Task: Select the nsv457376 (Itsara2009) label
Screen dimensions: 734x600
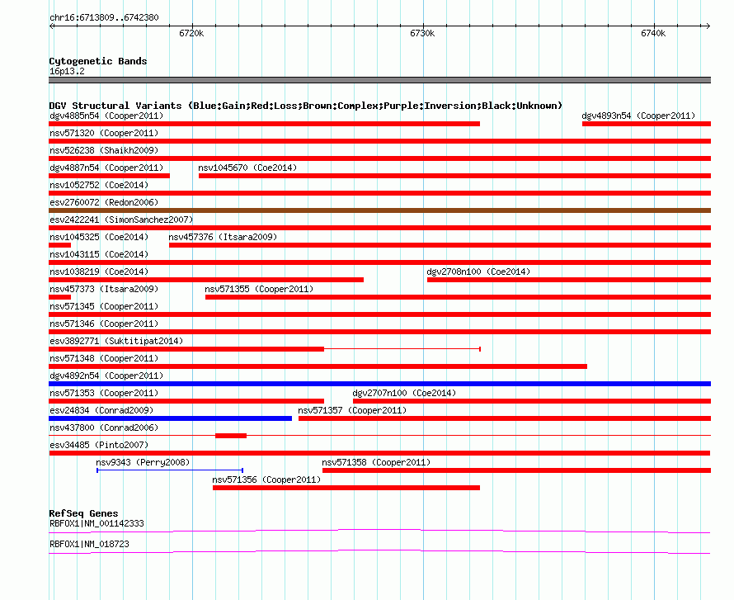Action: click(223, 237)
